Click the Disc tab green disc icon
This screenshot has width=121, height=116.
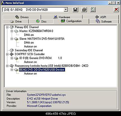tap(38, 21)
